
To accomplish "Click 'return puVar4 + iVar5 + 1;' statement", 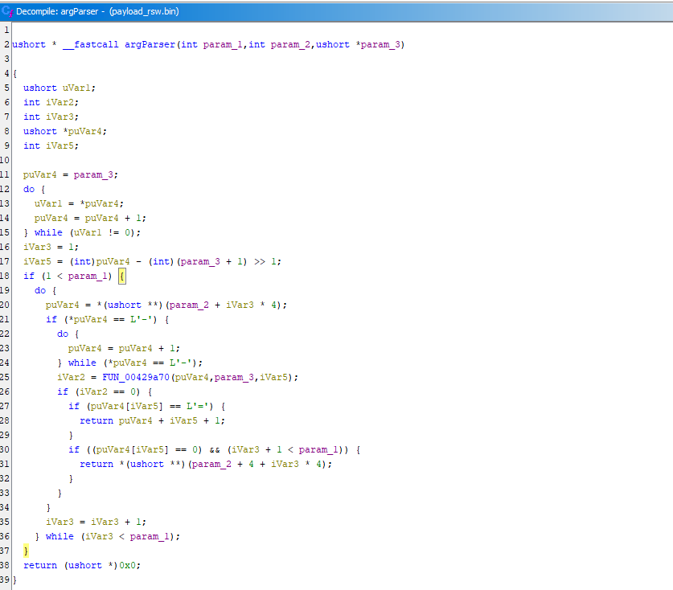I will [152, 420].
